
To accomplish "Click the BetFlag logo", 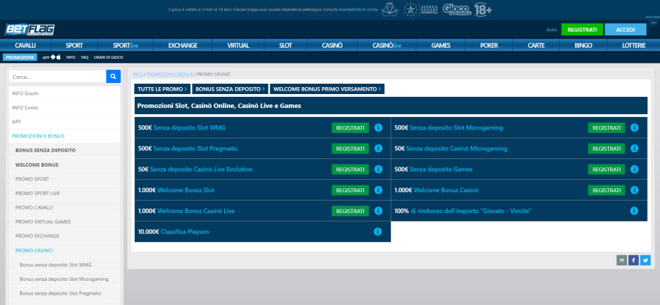I will point(30,30).
